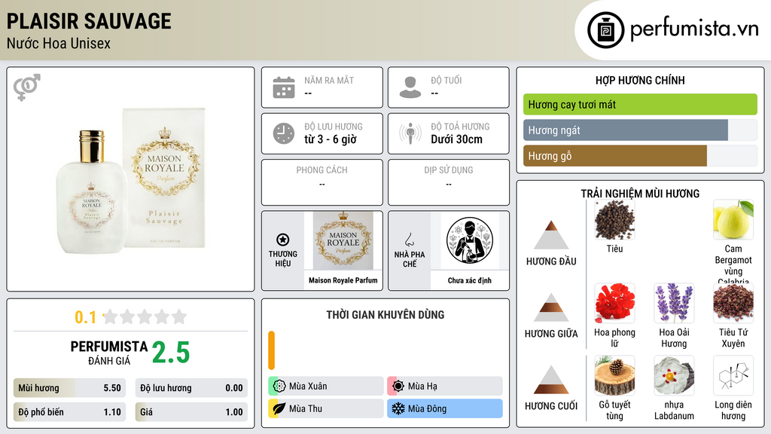Click the perfumer illustration above Chưa xác định

[470, 241]
